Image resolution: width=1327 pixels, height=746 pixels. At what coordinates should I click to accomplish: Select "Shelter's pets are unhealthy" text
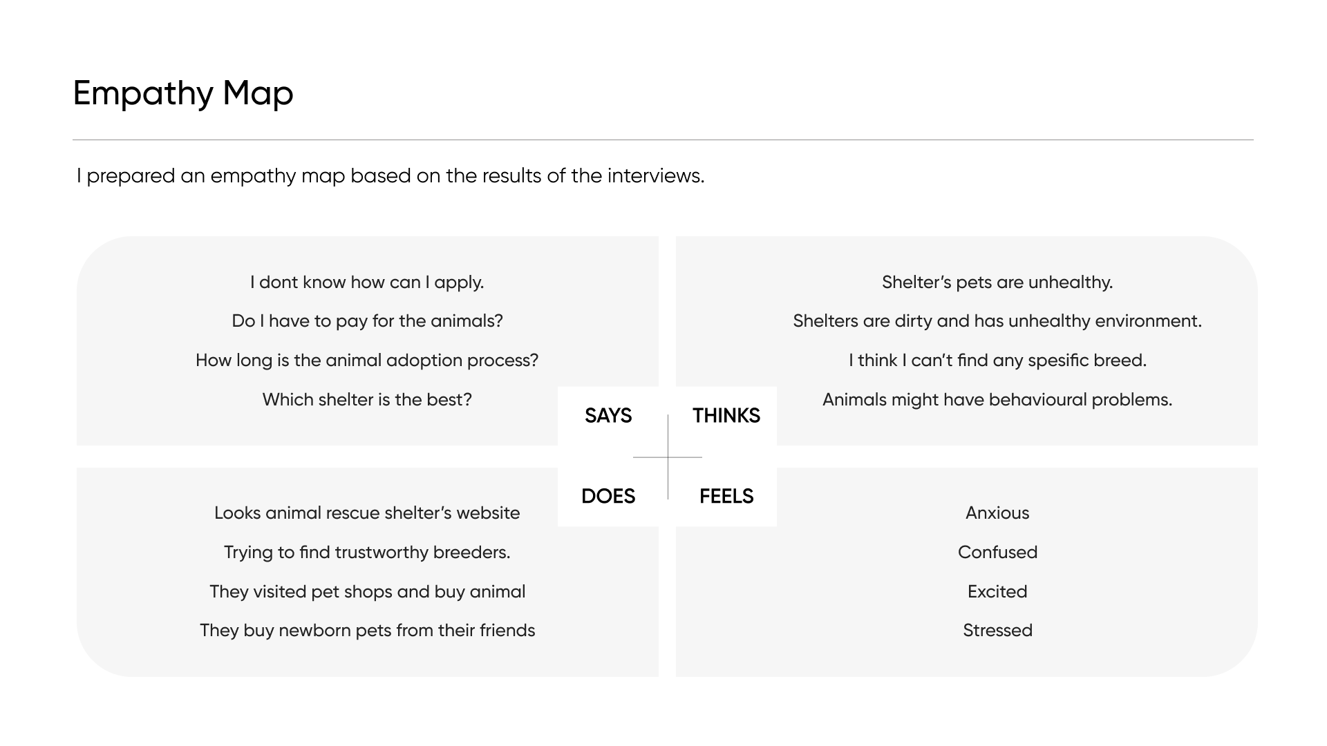[997, 283]
